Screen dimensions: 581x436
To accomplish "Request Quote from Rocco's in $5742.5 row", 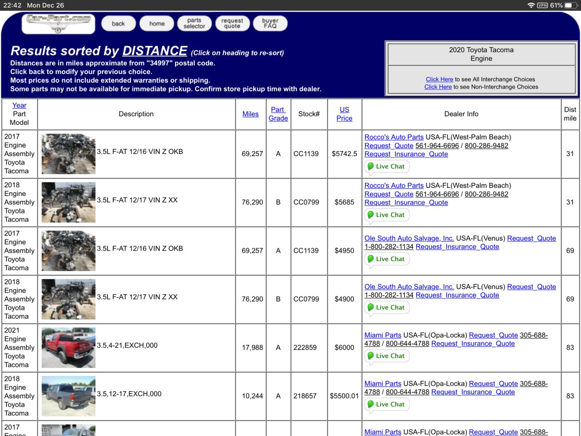I will click(389, 146).
